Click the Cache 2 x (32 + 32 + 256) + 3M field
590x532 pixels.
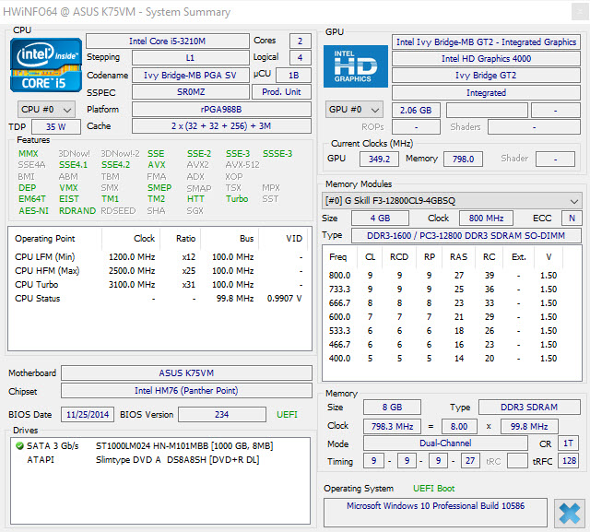click(221, 126)
